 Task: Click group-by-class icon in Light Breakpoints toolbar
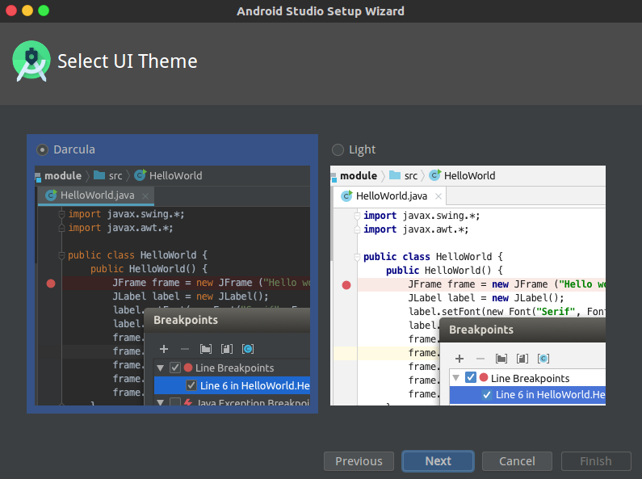click(543, 359)
